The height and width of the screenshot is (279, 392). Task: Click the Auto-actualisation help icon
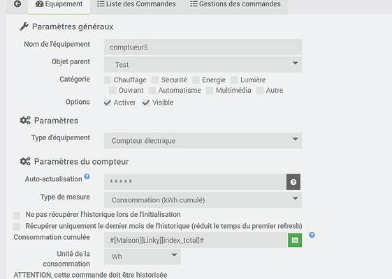tap(87, 176)
